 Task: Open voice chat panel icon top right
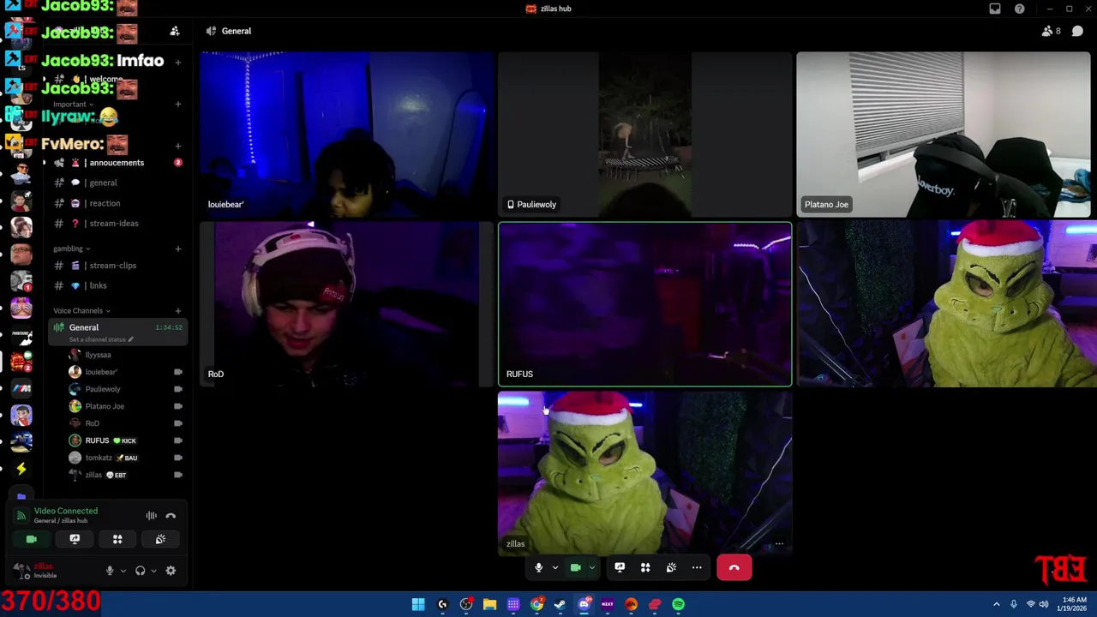tap(1077, 31)
